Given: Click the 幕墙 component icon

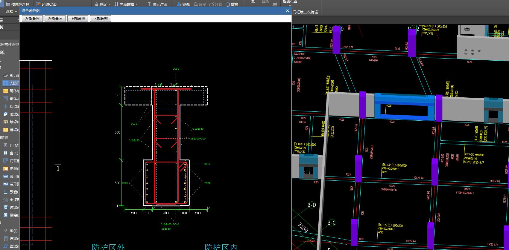Looking at the screenshot, I should click(x=5, y=130).
